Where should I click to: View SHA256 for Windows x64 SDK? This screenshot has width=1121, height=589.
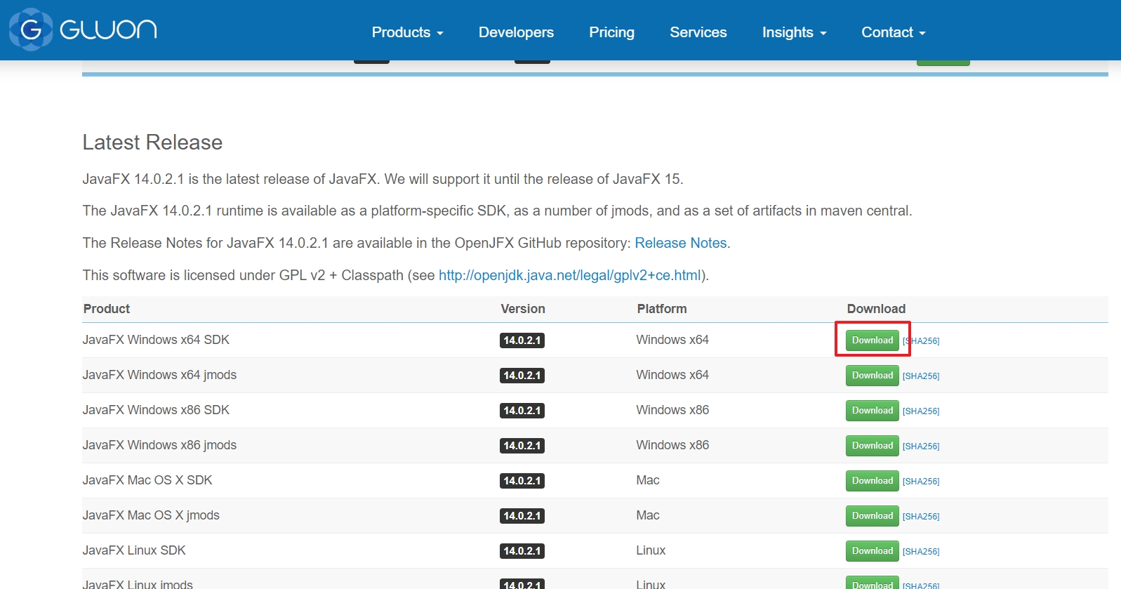[921, 341]
